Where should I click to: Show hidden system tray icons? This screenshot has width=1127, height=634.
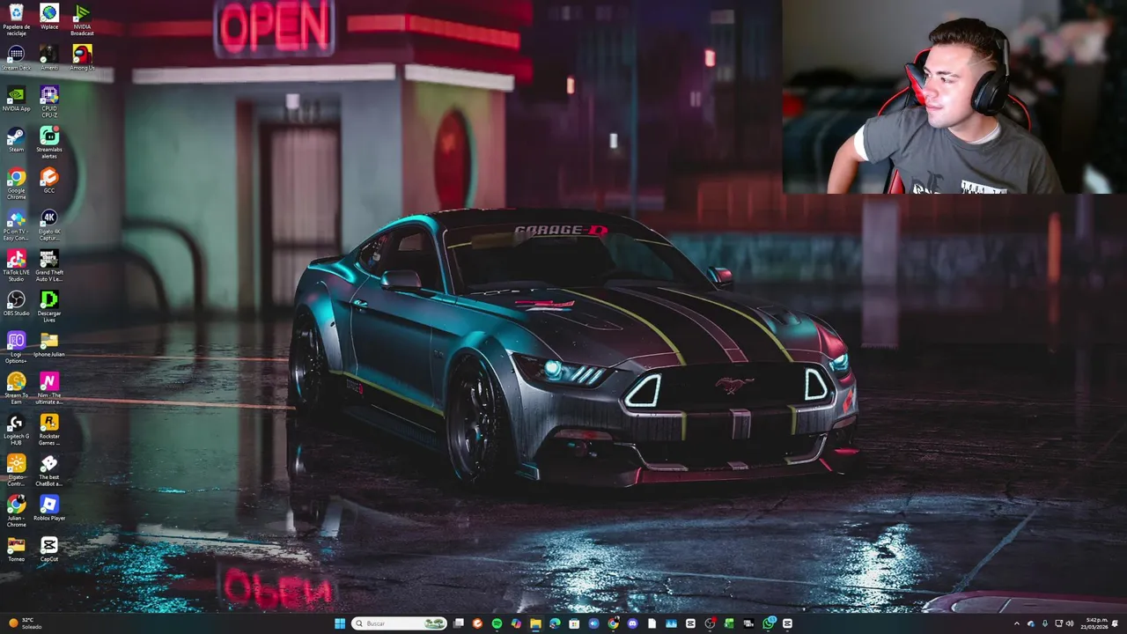point(1017,623)
